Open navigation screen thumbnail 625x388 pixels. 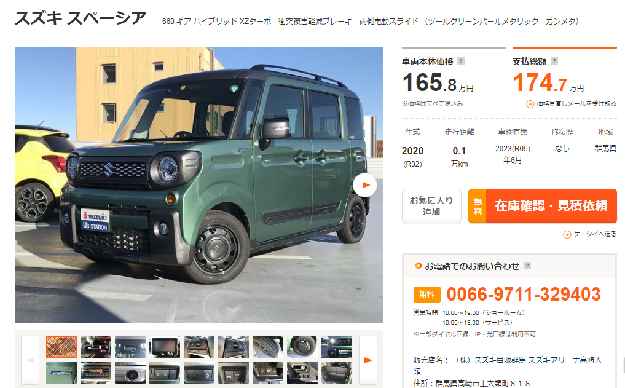pos(165,347)
